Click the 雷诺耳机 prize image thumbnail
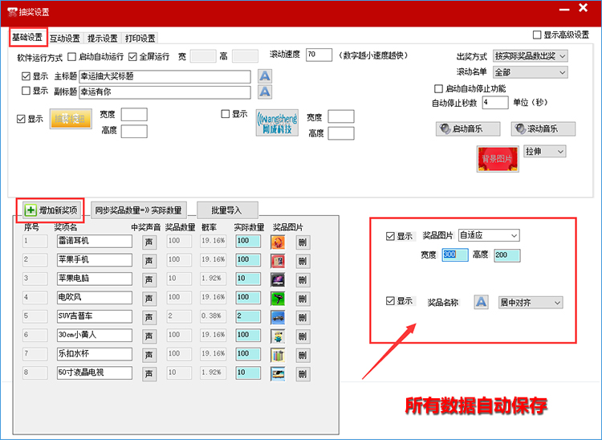Image resolution: width=602 pixels, height=440 pixels. (x=278, y=241)
